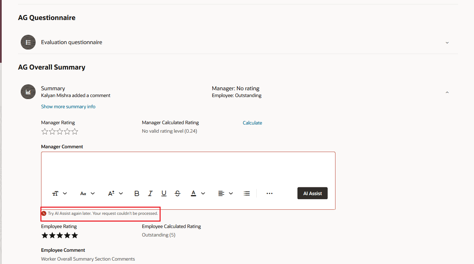Open the font family dropdown
This screenshot has width=474, height=264.
(87, 193)
